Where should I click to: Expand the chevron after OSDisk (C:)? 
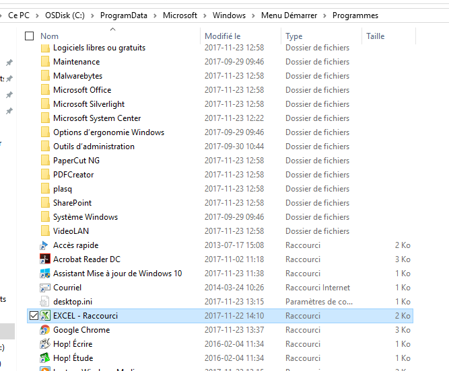(92, 15)
